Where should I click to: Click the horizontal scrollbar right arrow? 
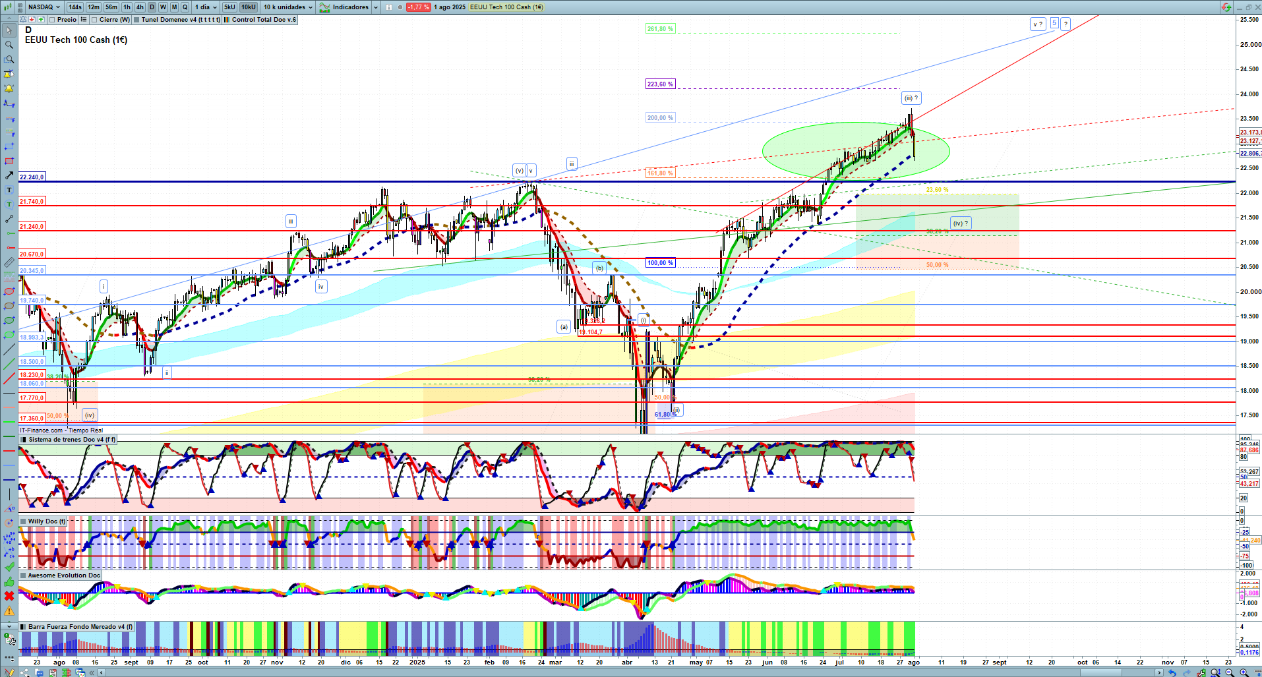(x=1160, y=672)
